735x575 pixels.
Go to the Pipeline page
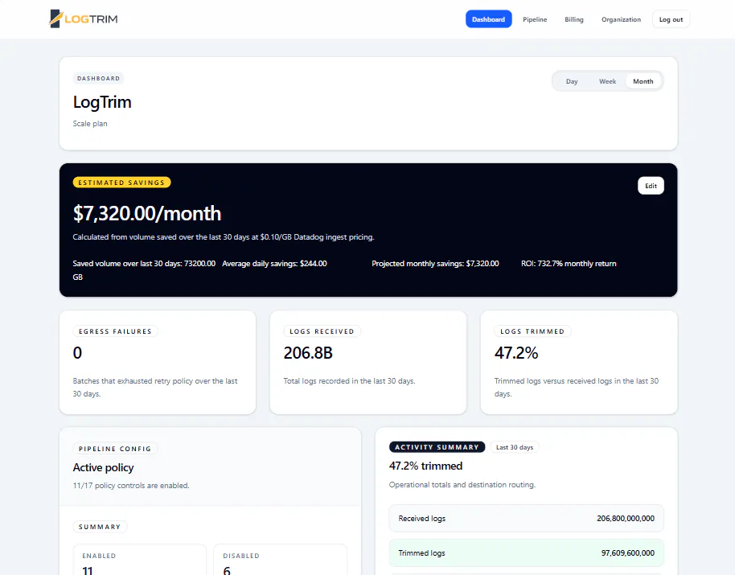535,19
